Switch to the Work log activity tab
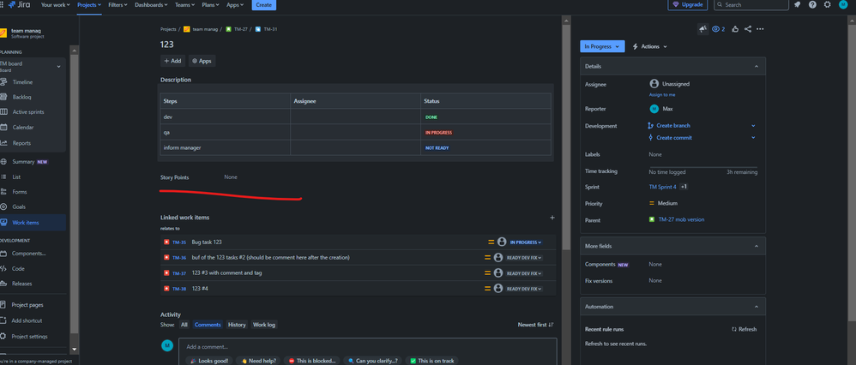This screenshot has width=856, height=365. pos(264,325)
